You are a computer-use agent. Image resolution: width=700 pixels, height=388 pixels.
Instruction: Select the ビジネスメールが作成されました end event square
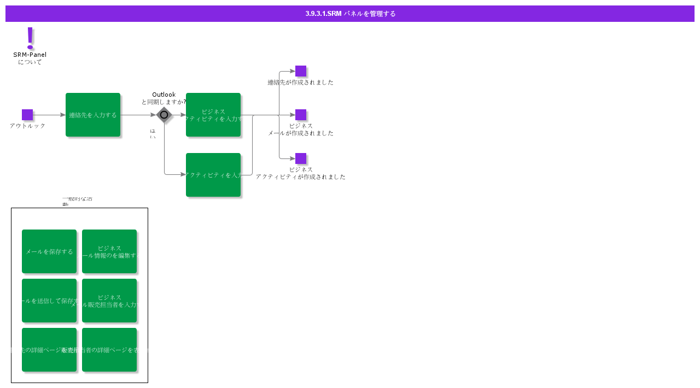(x=301, y=115)
